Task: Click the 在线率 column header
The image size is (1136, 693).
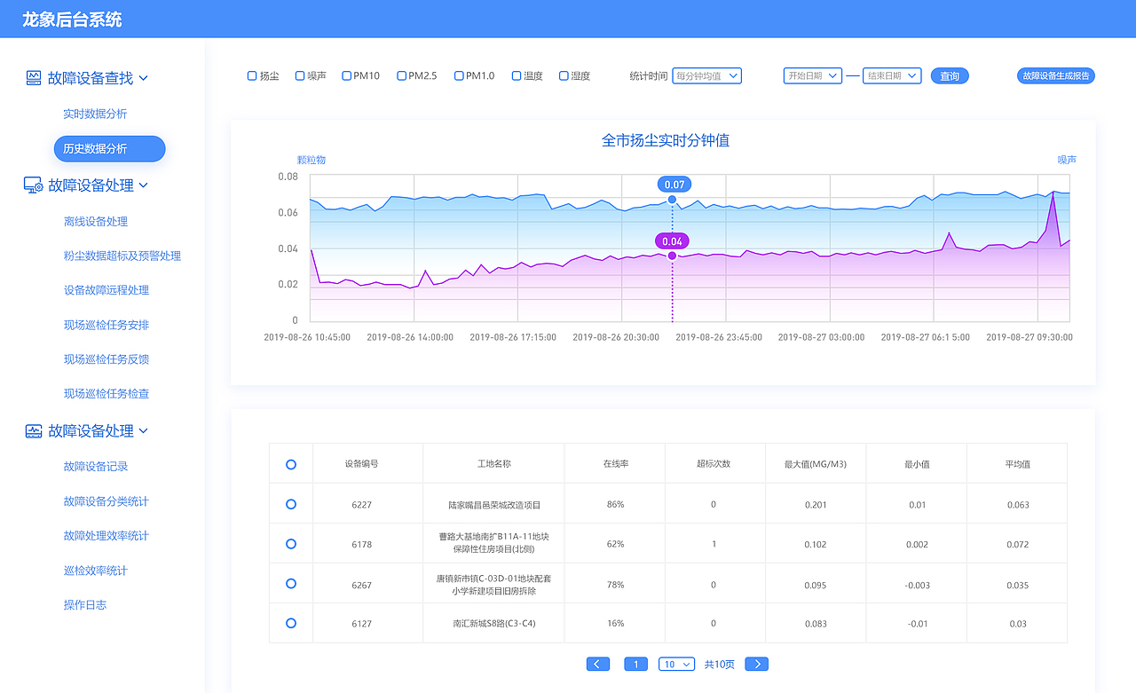Action: coord(615,464)
